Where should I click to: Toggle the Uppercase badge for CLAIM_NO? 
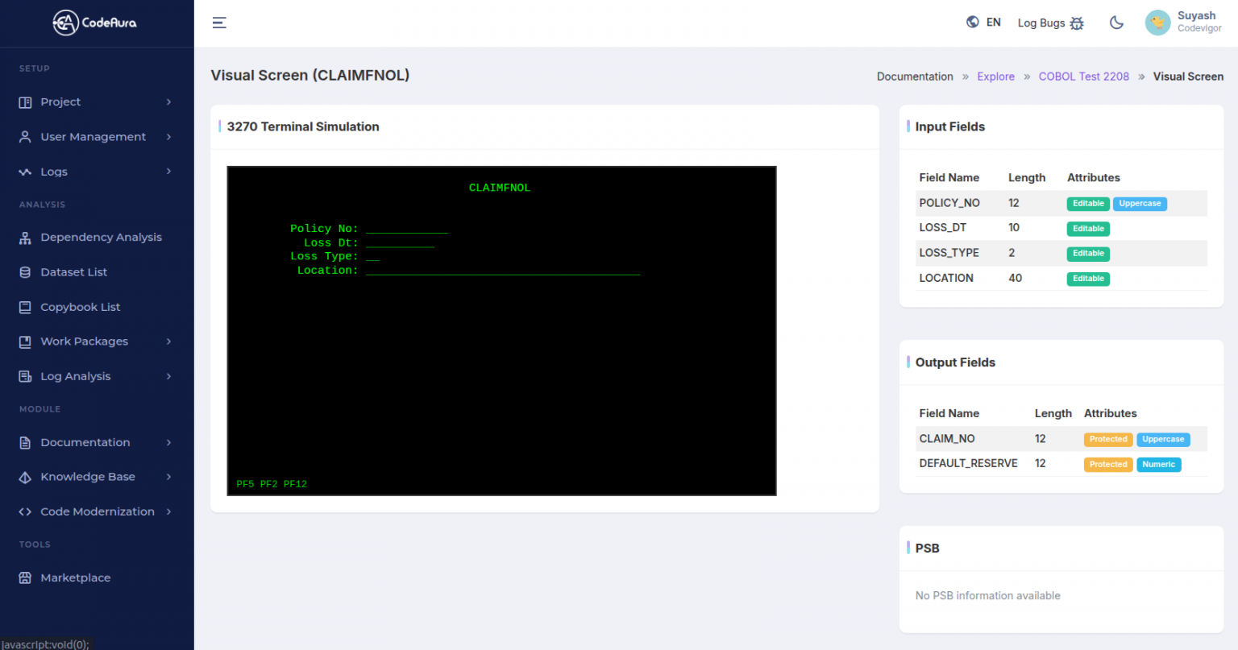click(1163, 439)
